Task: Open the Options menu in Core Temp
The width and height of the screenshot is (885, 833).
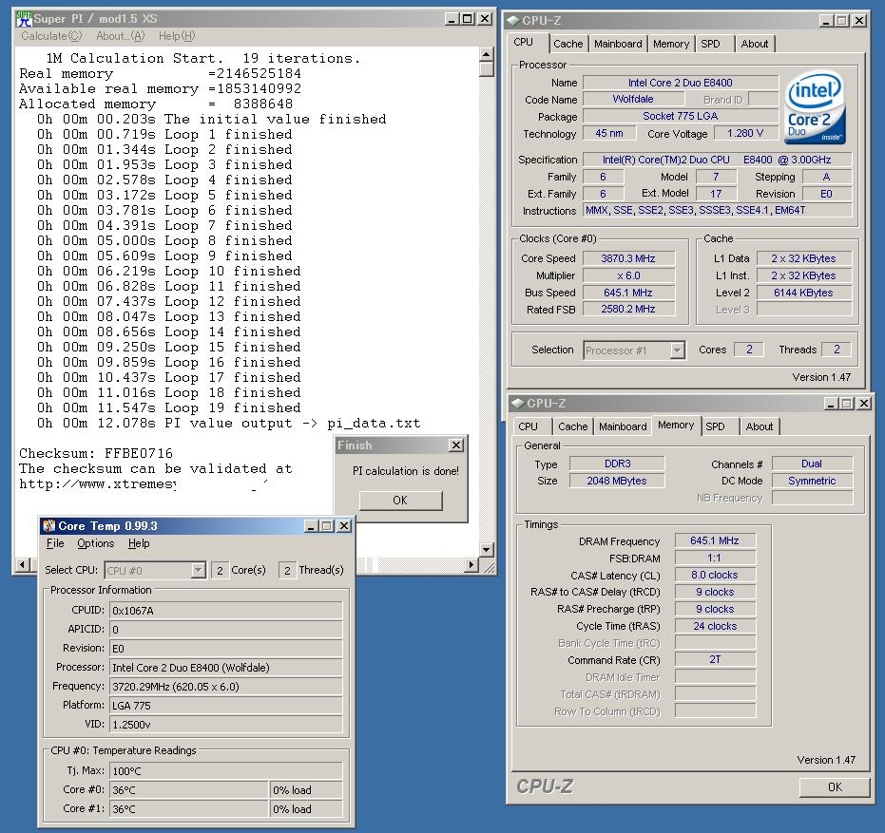Action: click(95, 543)
